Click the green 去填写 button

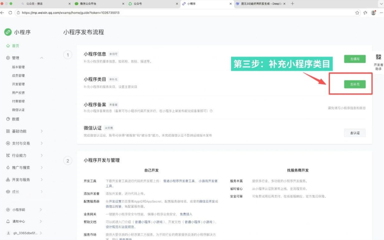354,59
